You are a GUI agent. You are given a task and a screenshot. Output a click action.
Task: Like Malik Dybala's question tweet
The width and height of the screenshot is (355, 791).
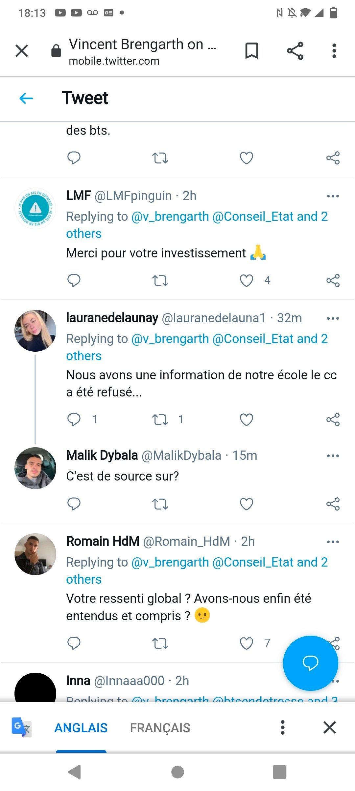247,504
